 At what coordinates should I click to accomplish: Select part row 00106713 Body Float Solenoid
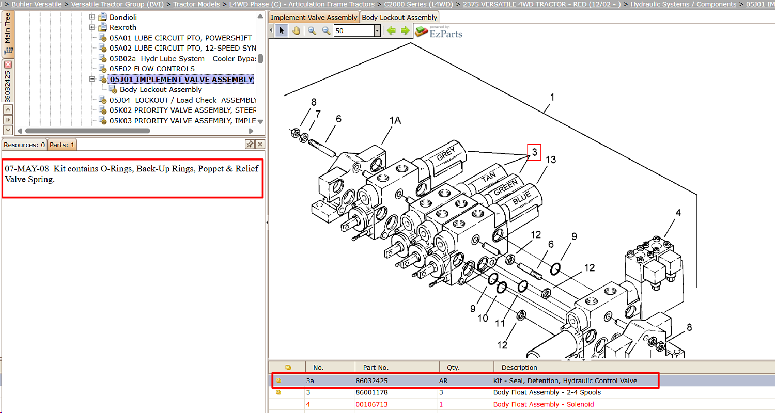[522, 404]
